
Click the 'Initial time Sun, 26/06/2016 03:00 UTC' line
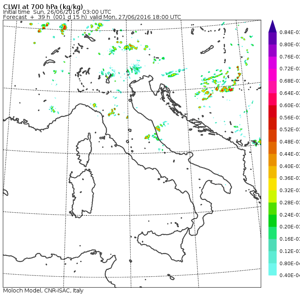(57, 12)
